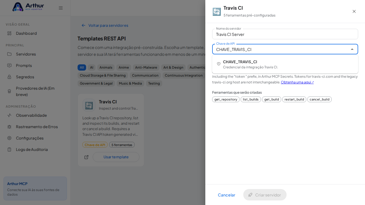Filter by Cloud Storage & File Sharing
Viewport: 365px width, 205px height.
click(103, 75)
